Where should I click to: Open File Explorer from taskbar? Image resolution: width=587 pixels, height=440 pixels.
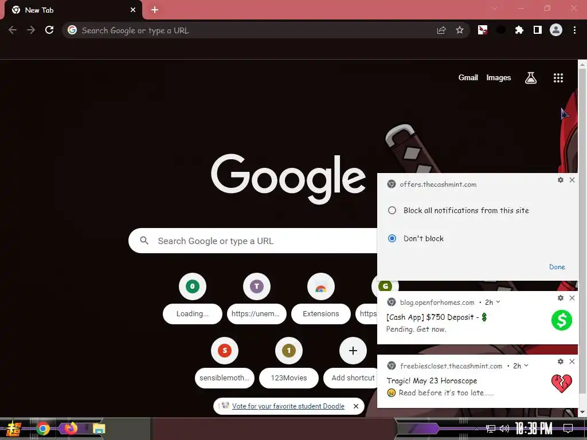pos(99,429)
